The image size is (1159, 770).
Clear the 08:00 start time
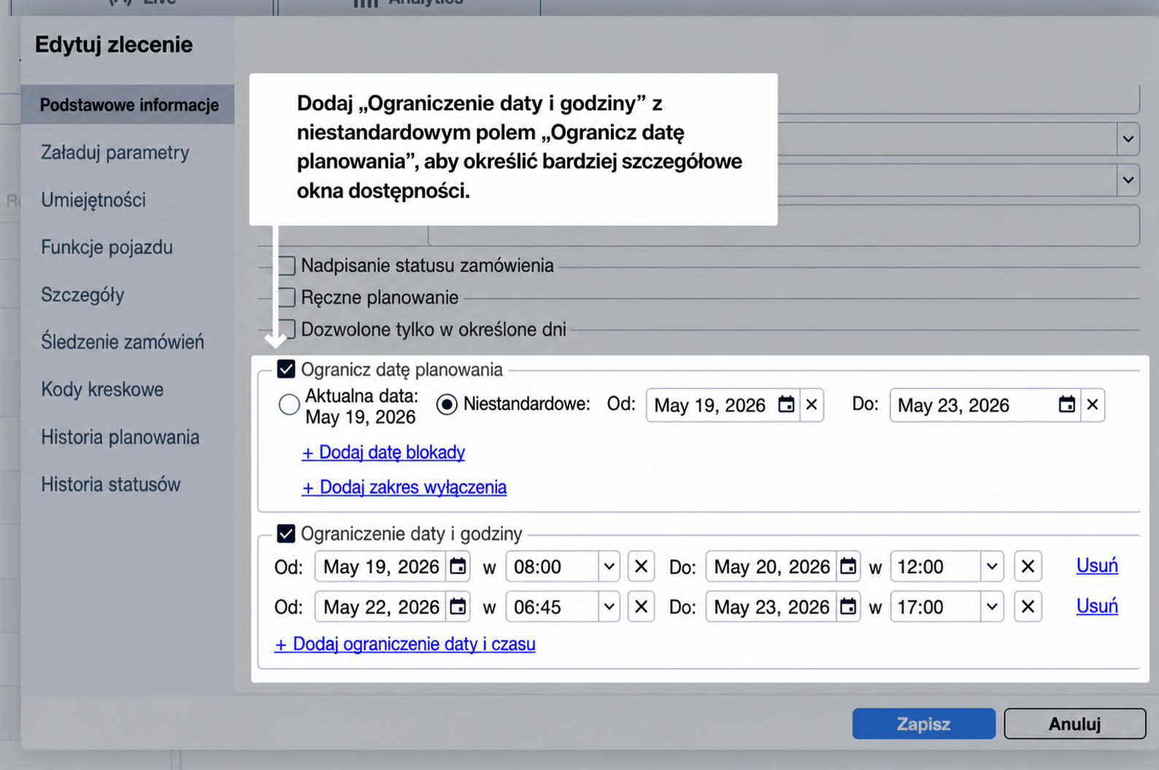point(641,567)
